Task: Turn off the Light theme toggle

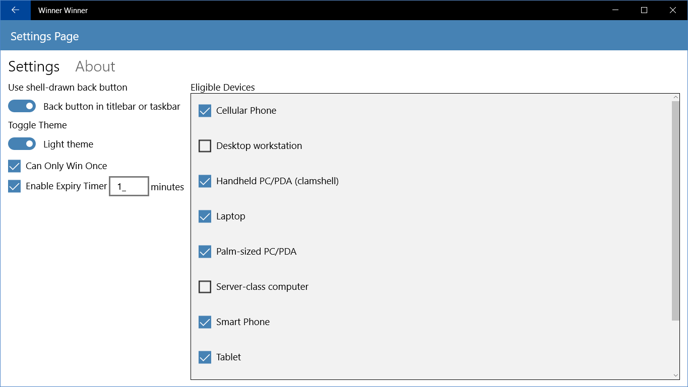Action: 22,144
